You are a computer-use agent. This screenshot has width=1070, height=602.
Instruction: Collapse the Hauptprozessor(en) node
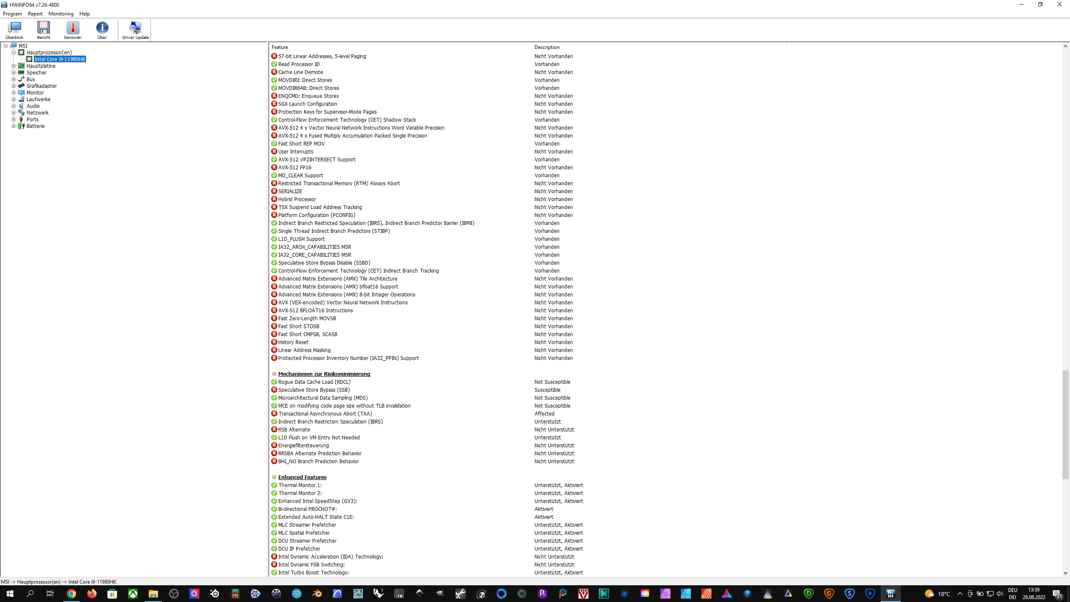tap(13, 52)
